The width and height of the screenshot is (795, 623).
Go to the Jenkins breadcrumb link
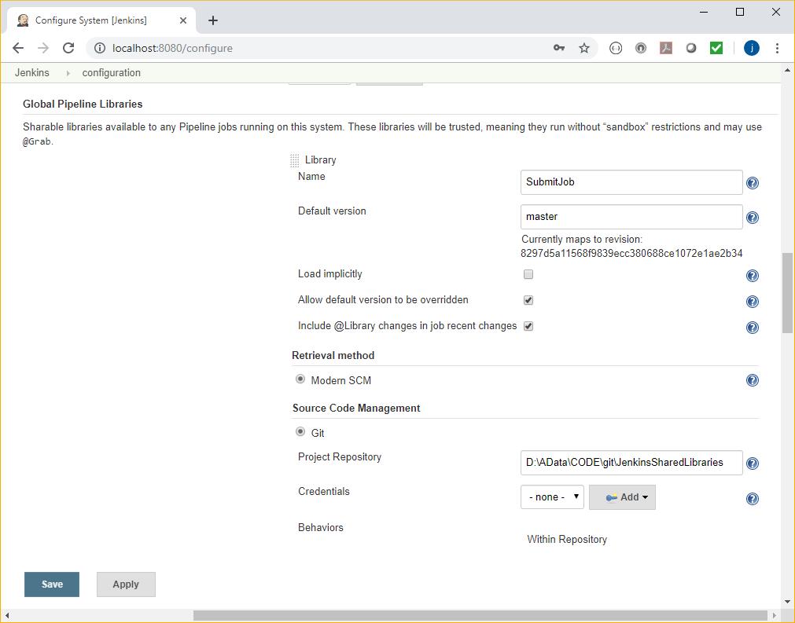(32, 73)
